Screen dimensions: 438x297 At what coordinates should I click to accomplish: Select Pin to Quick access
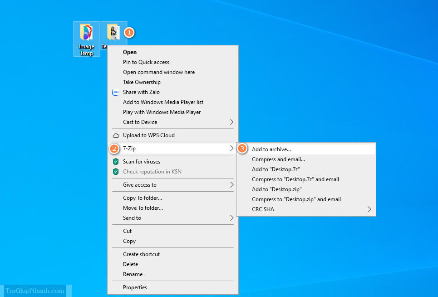click(x=146, y=62)
